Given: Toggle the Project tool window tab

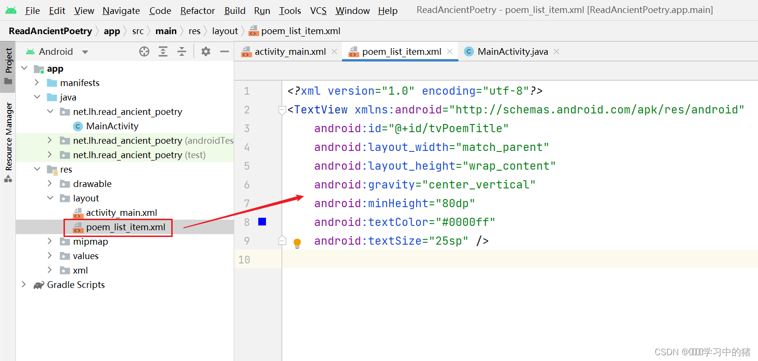Looking at the screenshot, I should tap(8, 66).
